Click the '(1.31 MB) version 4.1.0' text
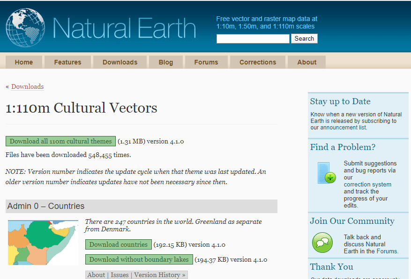Screen dimensions: 411x279 151,142
